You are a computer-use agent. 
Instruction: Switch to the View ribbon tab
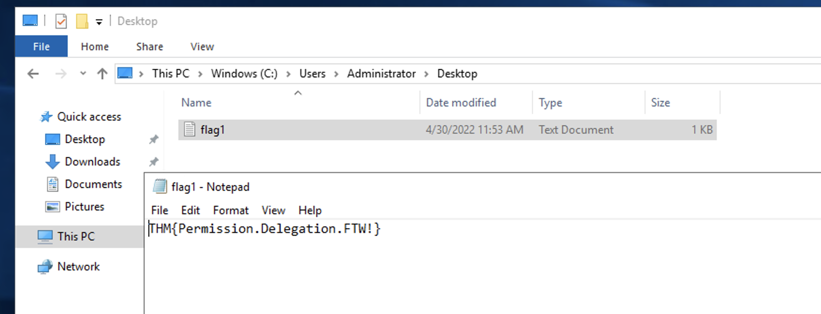coord(202,46)
